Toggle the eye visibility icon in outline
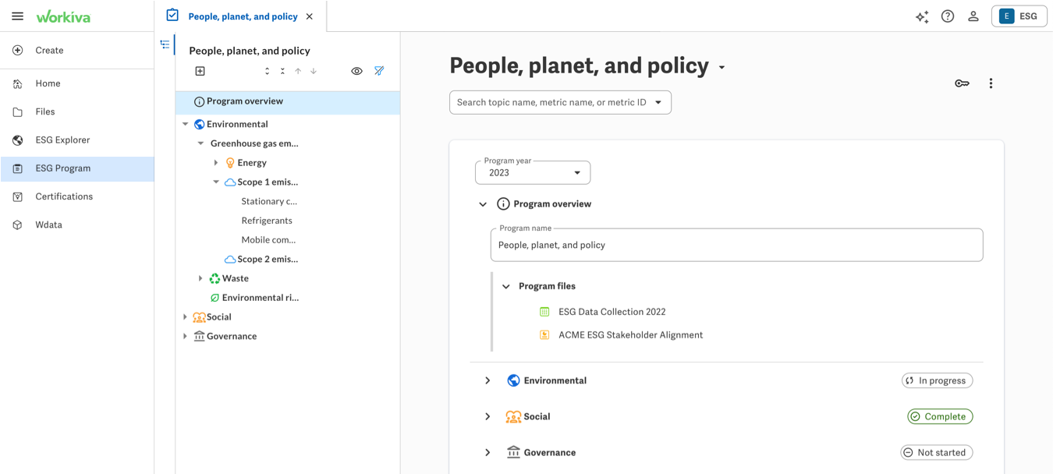 click(356, 71)
